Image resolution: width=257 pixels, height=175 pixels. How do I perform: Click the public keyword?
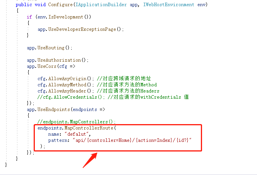point(24,5)
